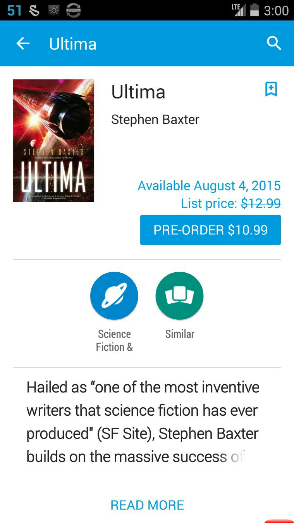Select the author name Stephen Baxter
This screenshot has width=294, height=523.
155,119
